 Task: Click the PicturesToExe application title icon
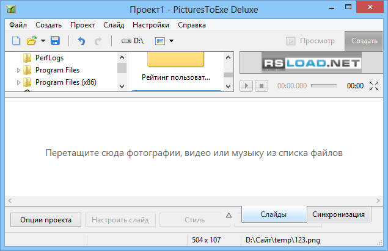[11, 9]
